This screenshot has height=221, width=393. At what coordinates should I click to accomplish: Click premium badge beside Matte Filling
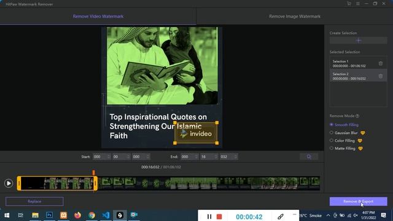(x=360, y=149)
